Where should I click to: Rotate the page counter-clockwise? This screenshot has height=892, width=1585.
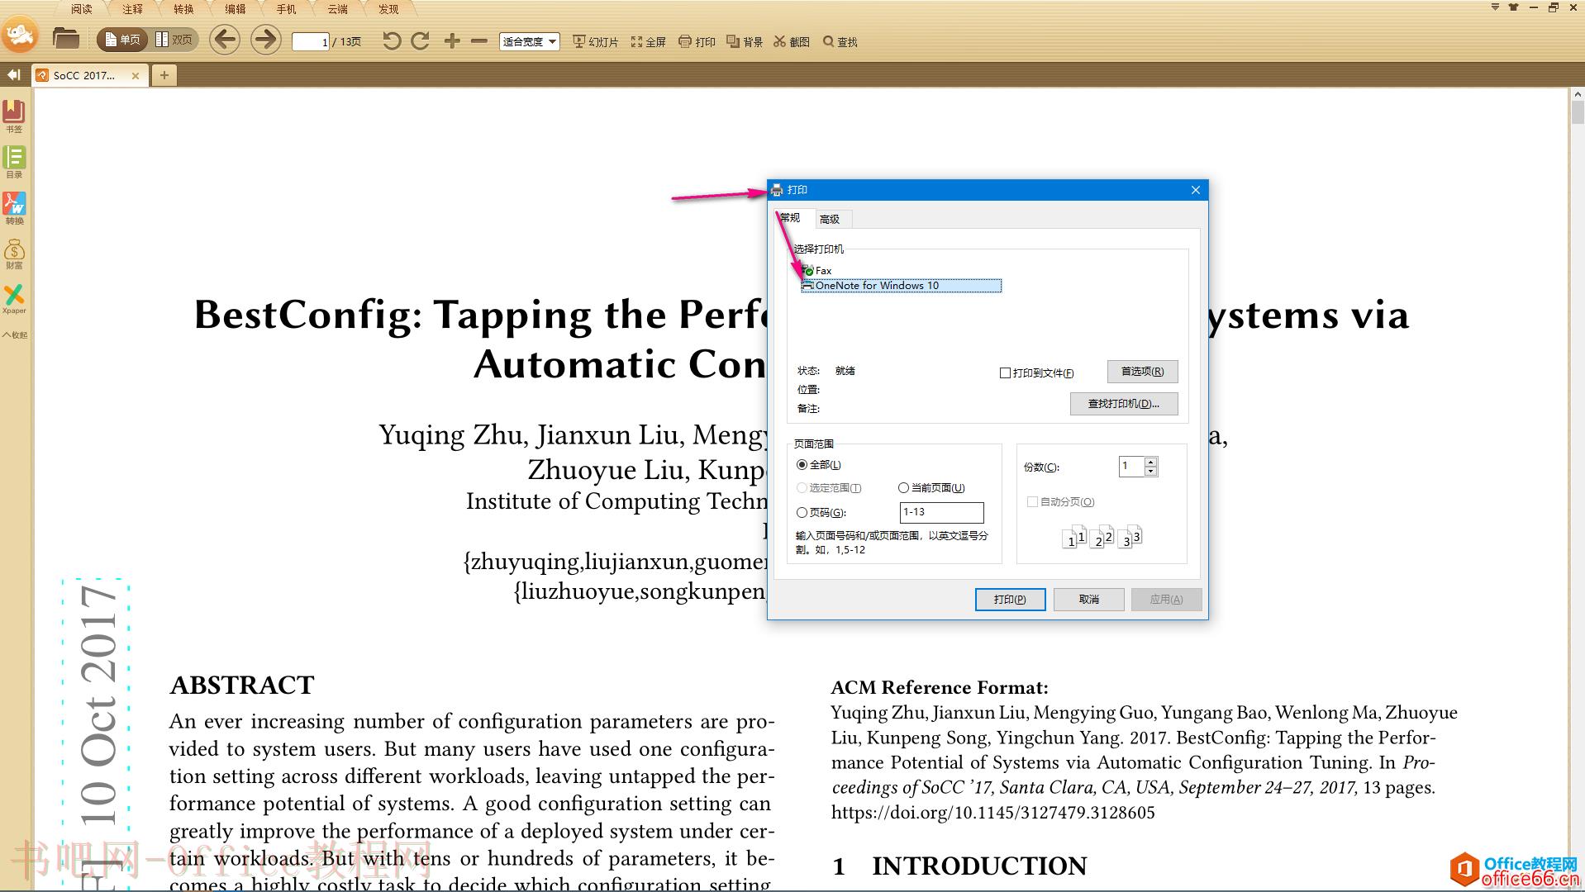[x=392, y=40]
